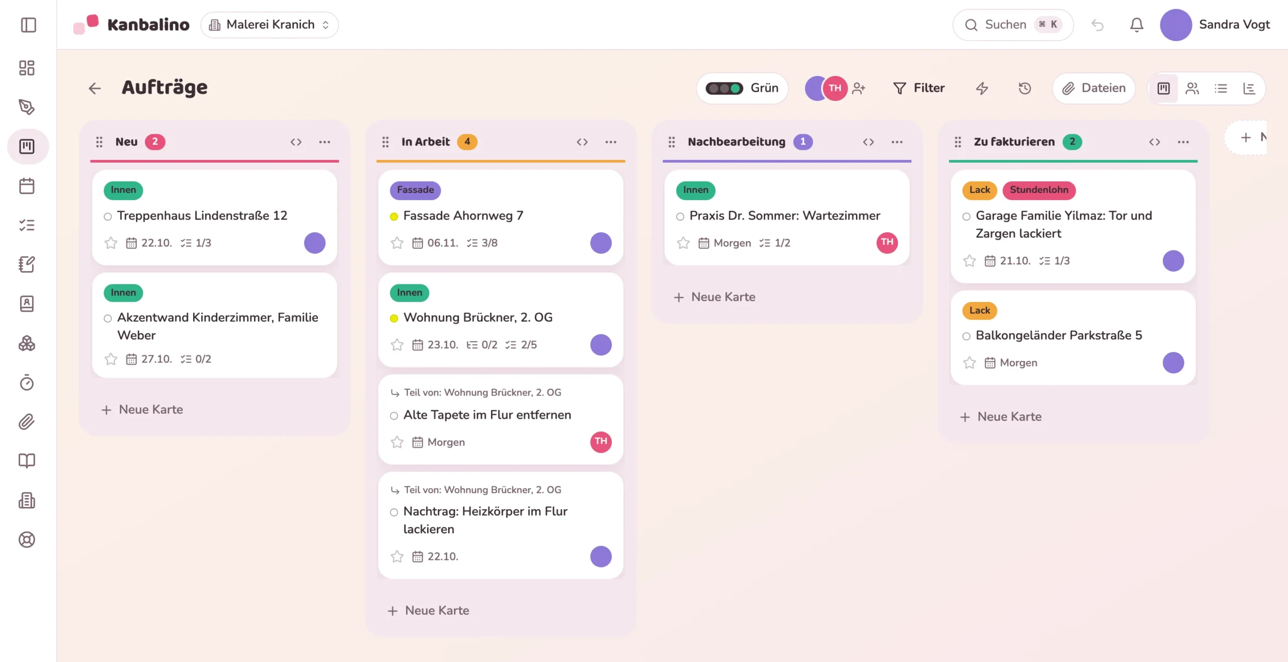Open the Dateien button
The height and width of the screenshot is (662, 1288).
click(1094, 88)
